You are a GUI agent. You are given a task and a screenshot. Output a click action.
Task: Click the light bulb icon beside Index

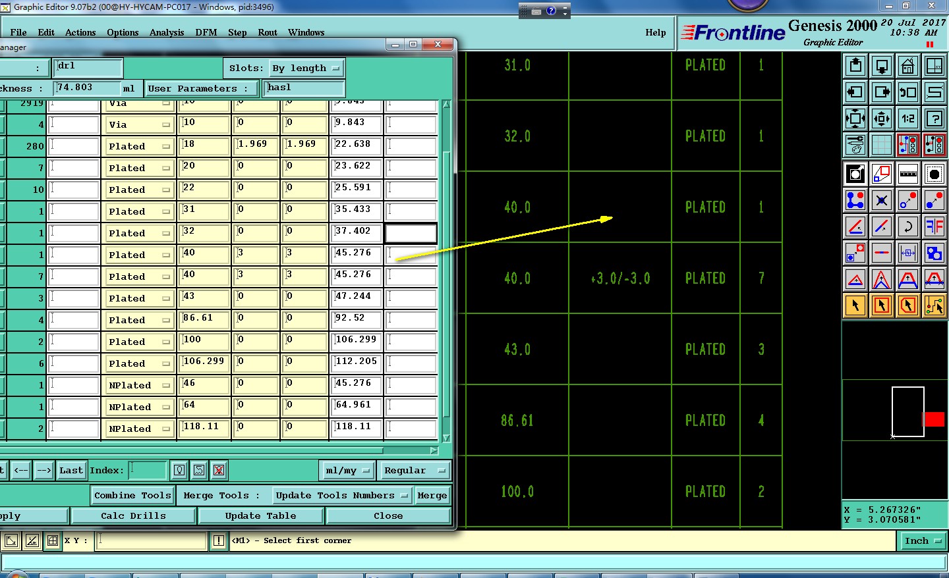179,470
